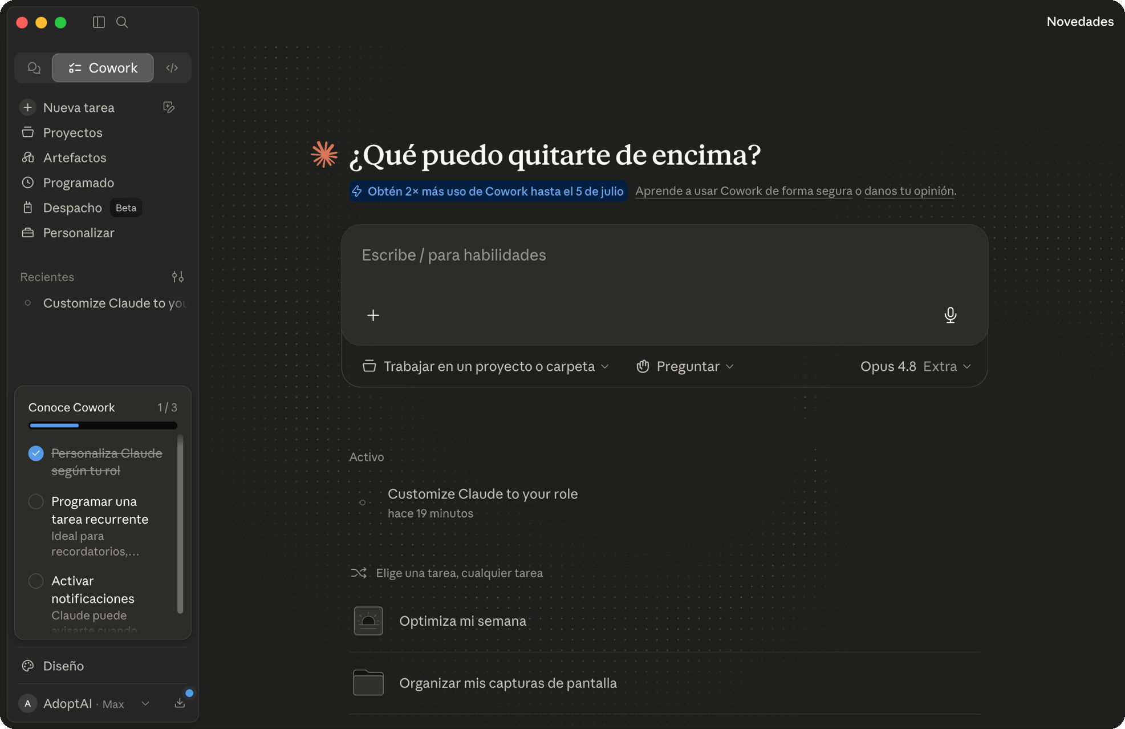Click the download update icon
Screen dimensions: 1125x729
coord(180,703)
